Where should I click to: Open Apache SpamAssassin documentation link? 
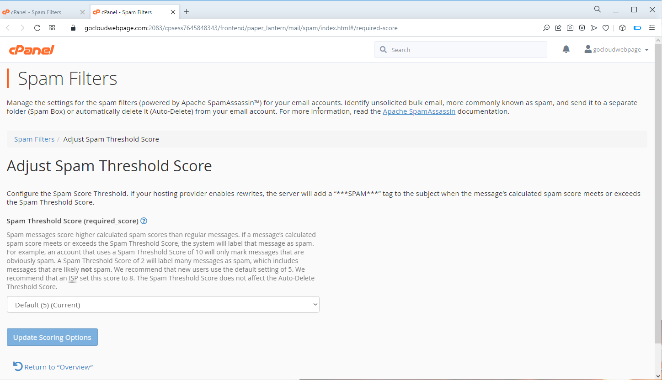pyautogui.click(x=419, y=111)
